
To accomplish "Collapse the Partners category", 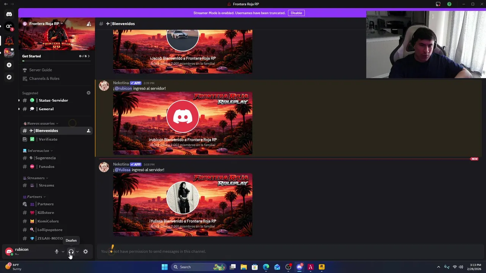I will (x=34, y=197).
